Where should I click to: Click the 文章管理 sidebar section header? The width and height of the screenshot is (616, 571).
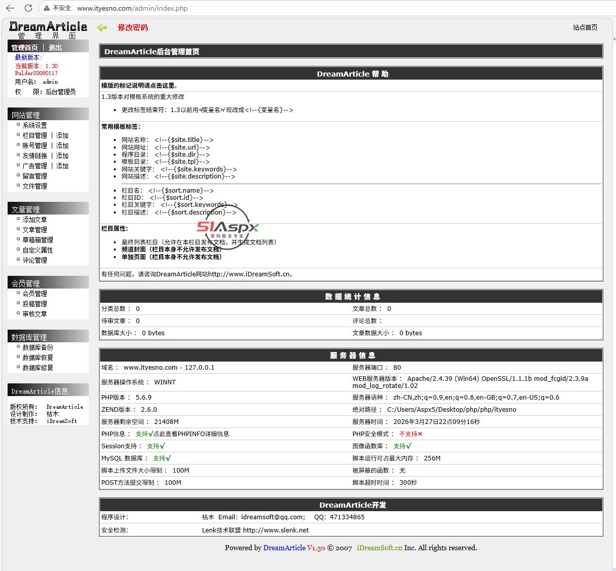click(48, 209)
